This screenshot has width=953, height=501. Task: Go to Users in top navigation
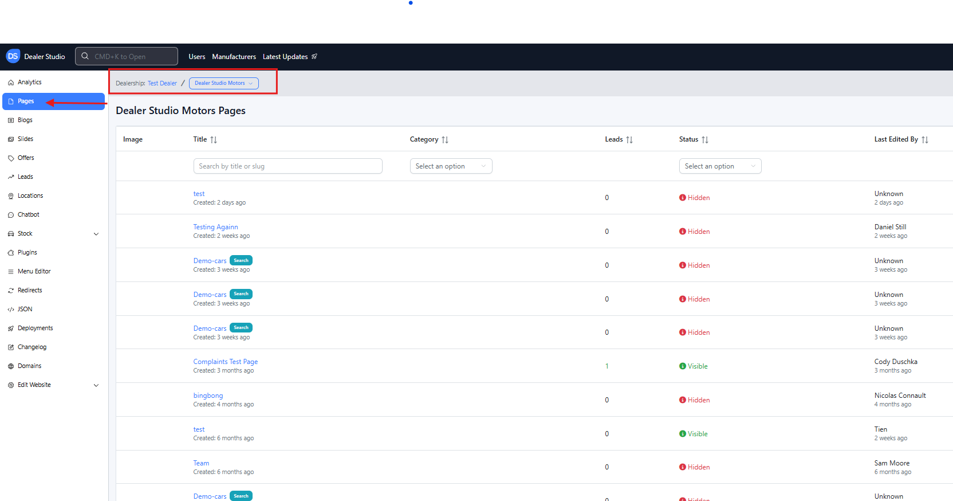click(x=196, y=57)
